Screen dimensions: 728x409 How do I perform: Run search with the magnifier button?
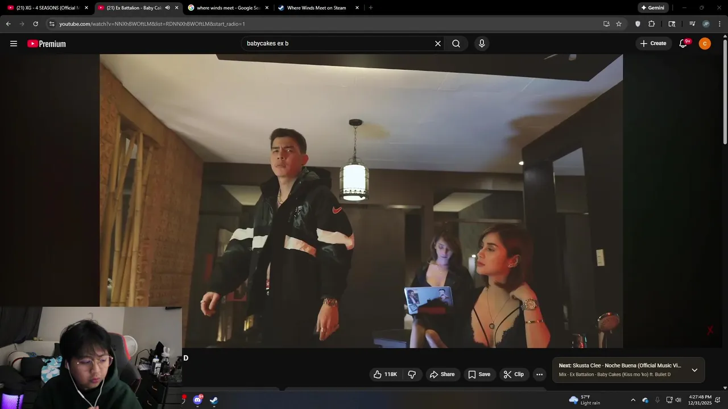[x=456, y=44]
